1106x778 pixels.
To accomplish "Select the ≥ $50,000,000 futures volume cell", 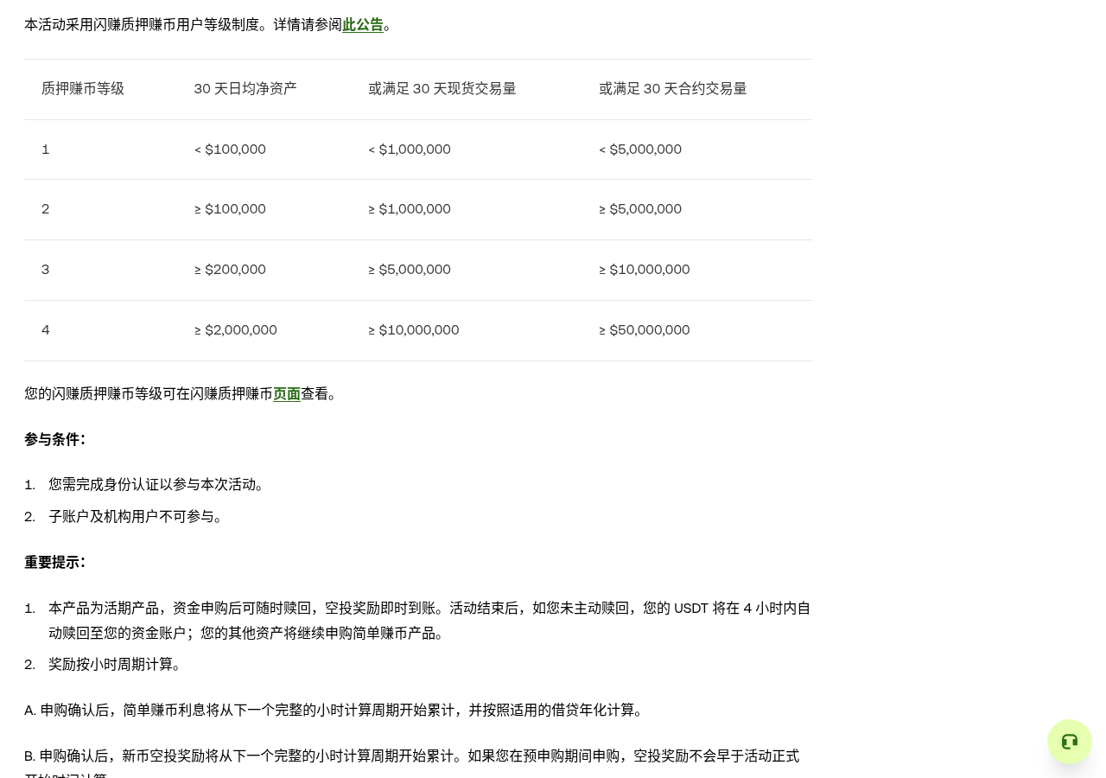I will [x=645, y=330].
